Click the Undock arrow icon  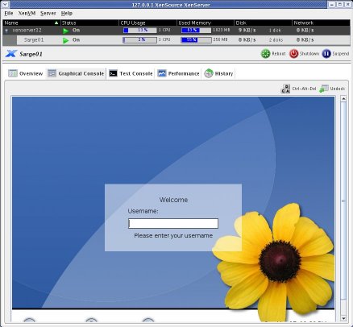(x=324, y=89)
